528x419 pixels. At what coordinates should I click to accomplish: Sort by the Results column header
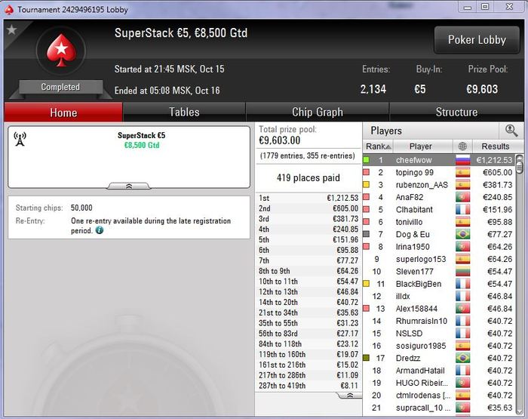coord(495,146)
